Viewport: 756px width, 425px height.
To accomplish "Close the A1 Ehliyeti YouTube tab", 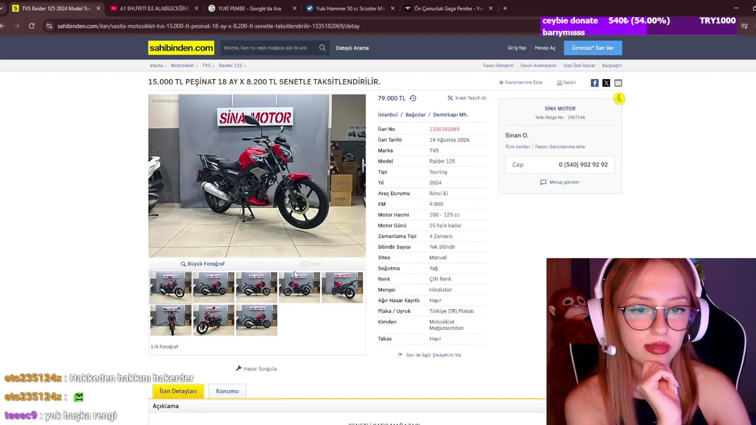I will 196,8.
